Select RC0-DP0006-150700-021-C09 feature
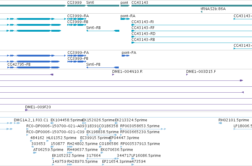 point(27,135)
